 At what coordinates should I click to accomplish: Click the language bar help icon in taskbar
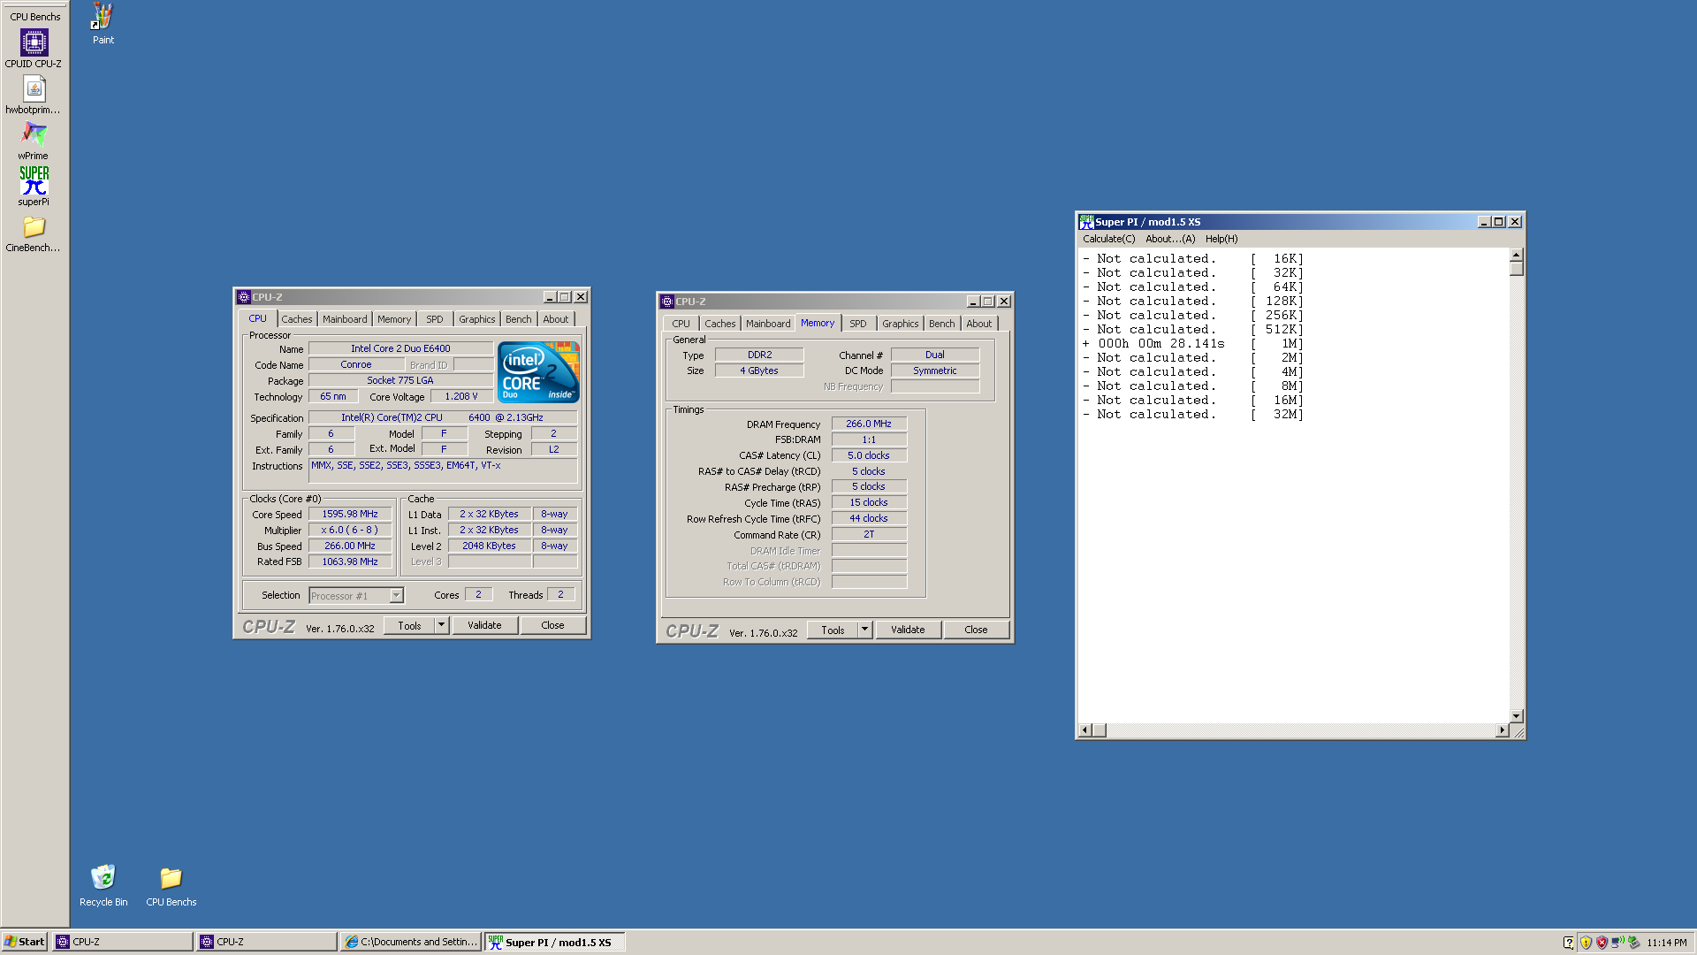coord(1569,943)
